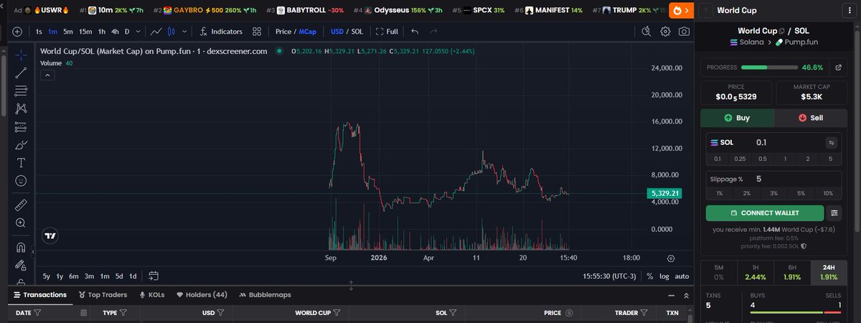Select the patterns drawing tool

tap(21, 108)
